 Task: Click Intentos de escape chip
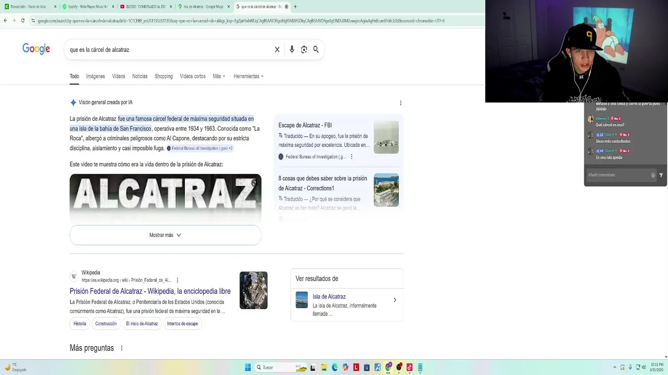click(x=182, y=323)
